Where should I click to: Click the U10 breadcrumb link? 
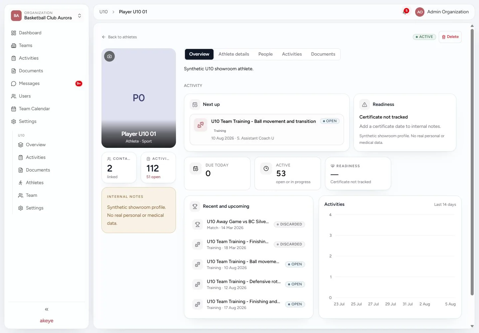(x=103, y=12)
